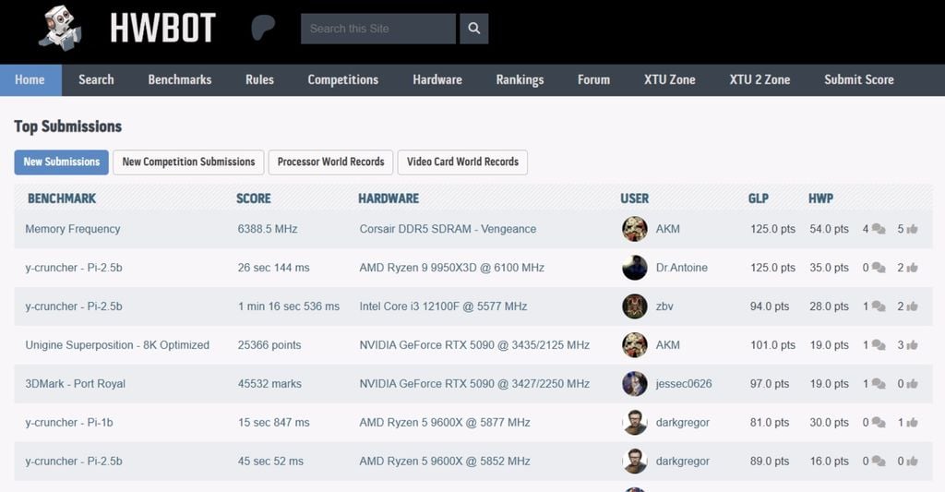
Task: Focus the Search this Site field
Action: (377, 29)
